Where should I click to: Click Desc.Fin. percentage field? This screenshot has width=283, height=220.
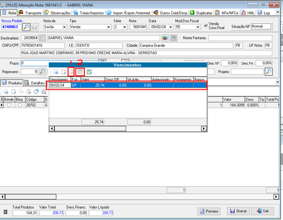(264, 63)
